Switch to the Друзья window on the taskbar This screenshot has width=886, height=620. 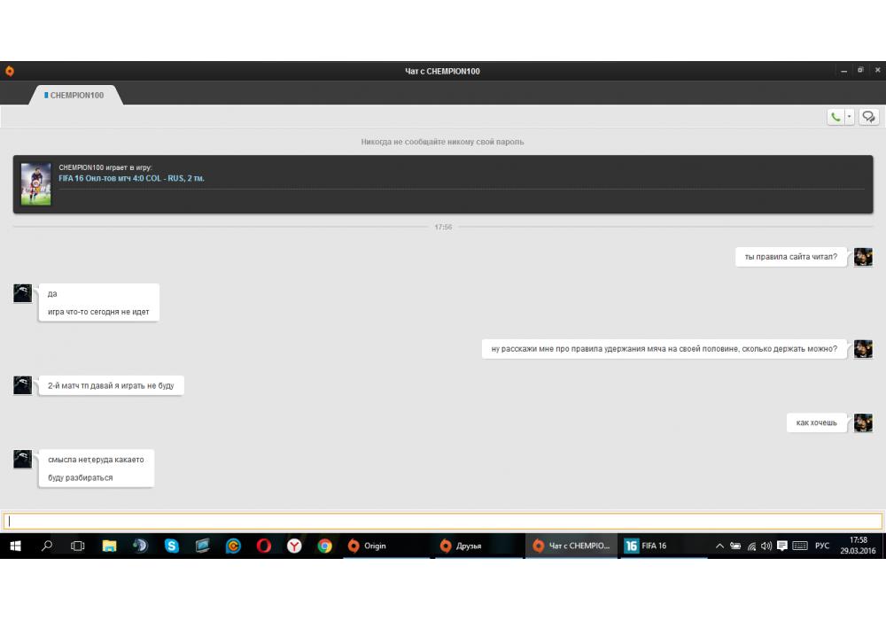pyautogui.click(x=479, y=546)
